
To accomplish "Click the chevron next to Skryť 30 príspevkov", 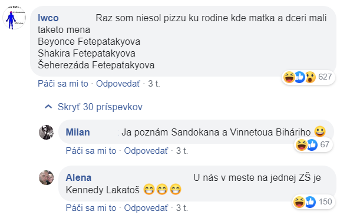I will point(48,107).
